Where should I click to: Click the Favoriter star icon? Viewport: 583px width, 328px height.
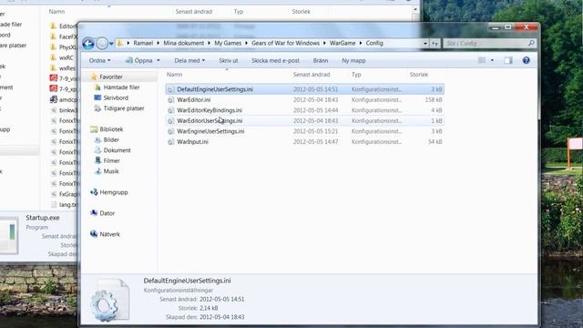pyautogui.click(x=94, y=77)
